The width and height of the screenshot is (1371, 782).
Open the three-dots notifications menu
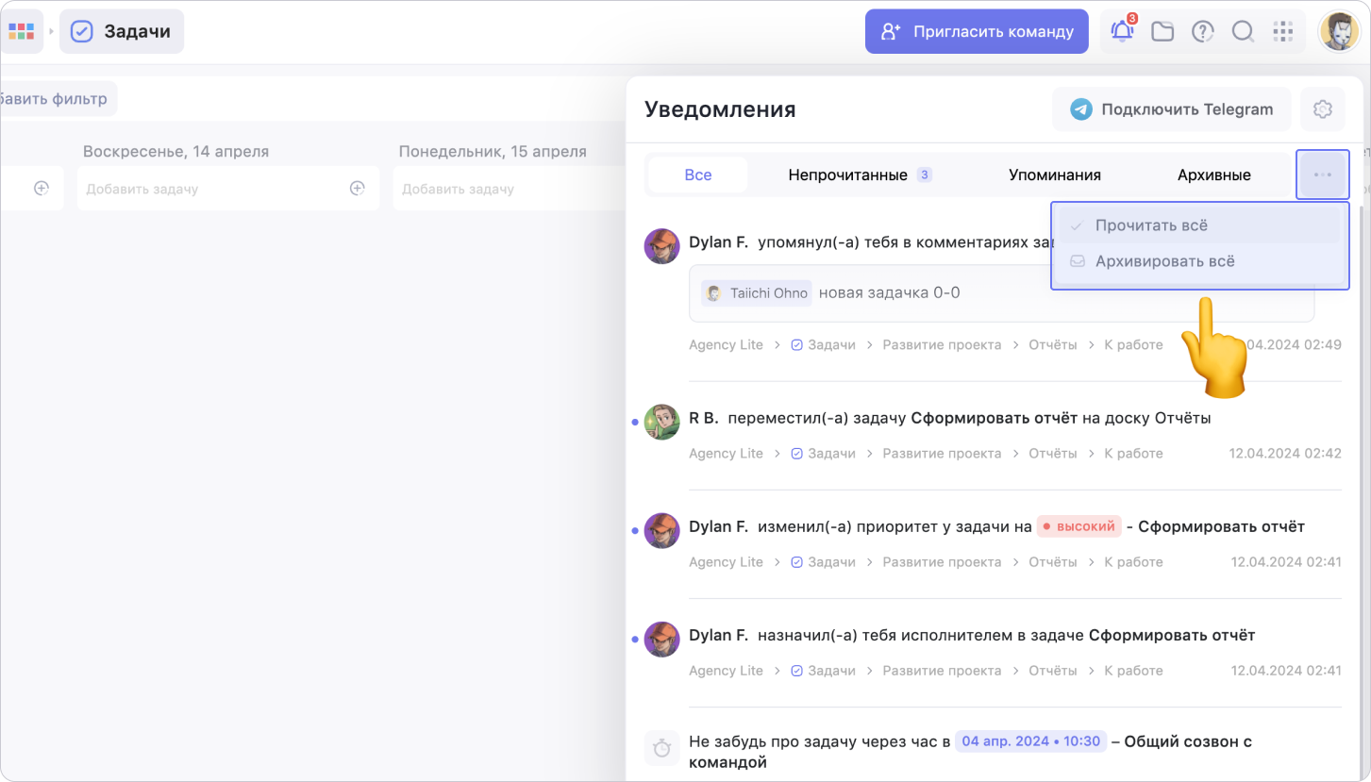coord(1322,175)
